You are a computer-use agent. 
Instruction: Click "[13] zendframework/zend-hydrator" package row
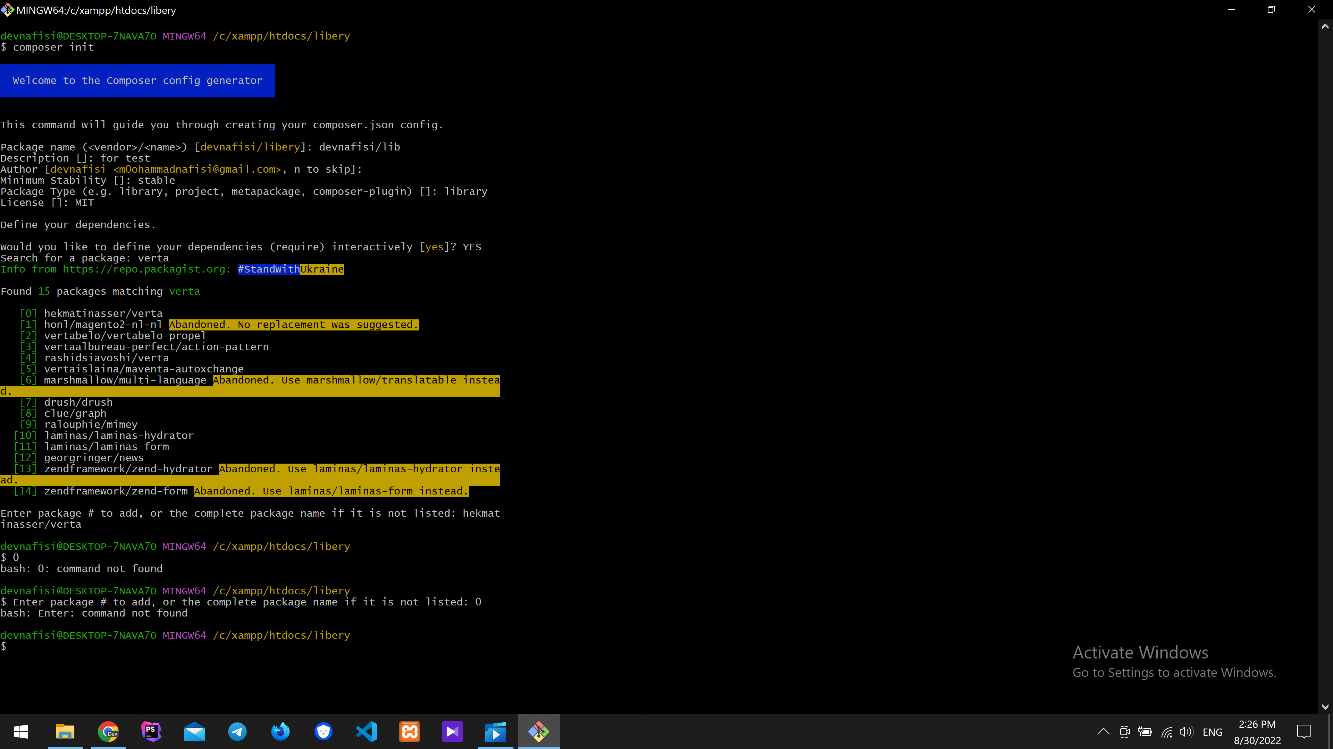point(113,469)
